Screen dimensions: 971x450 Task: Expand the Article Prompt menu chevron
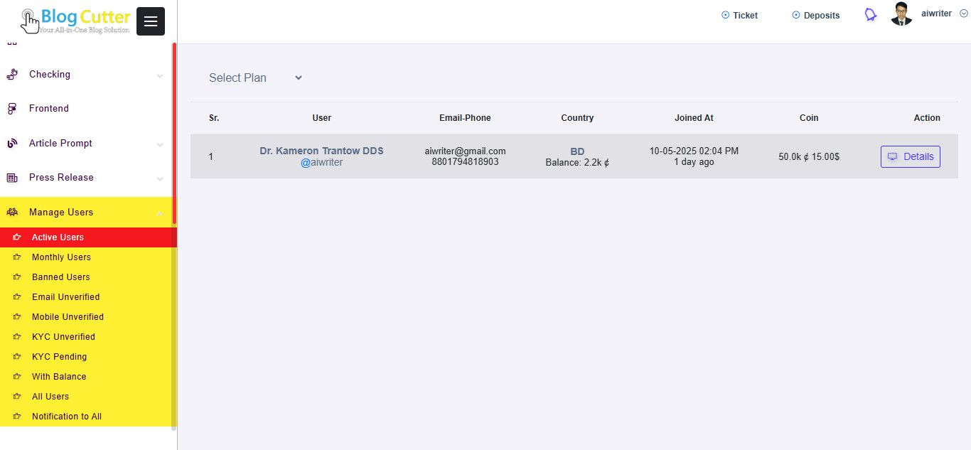point(160,144)
